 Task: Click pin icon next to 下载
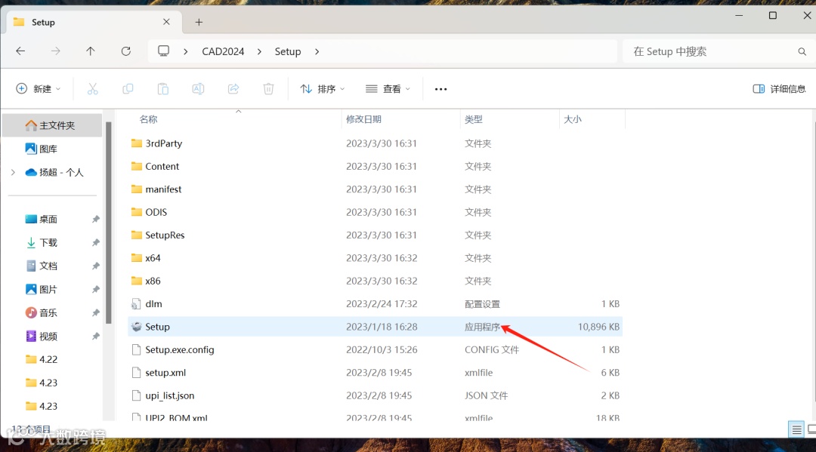click(96, 243)
